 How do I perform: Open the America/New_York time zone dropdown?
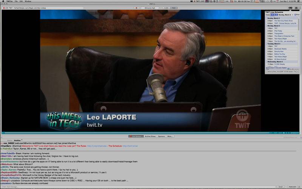283,71
